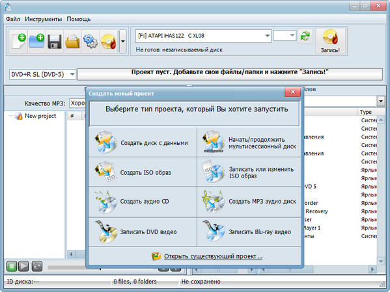Click the green stop playback button
Viewport: 390px width, 292px height.
[x=12, y=266]
